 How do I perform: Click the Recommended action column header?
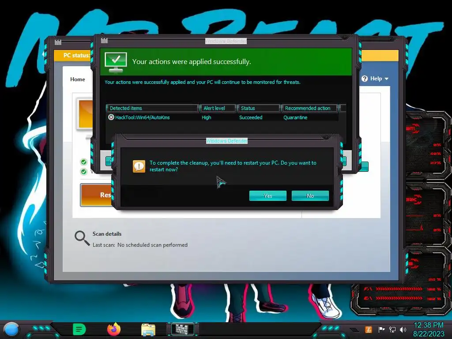point(309,108)
